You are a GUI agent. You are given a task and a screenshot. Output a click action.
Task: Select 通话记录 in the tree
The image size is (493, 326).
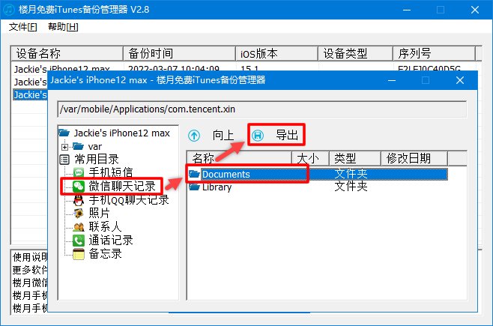pos(111,241)
